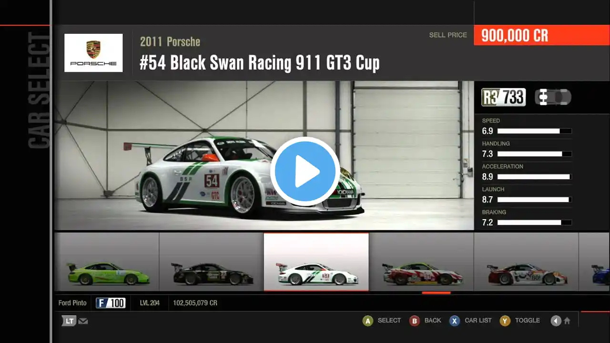Image resolution: width=610 pixels, height=343 pixels.
Task: Click the LT trigger icon
Action: 69,321
